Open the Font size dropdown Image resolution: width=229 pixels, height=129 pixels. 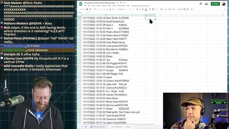click(132, 9)
